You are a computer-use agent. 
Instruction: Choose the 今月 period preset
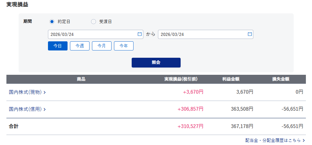[102, 46]
